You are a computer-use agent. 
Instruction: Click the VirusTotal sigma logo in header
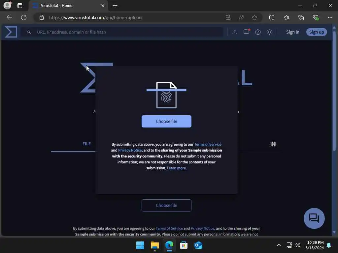point(11,32)
